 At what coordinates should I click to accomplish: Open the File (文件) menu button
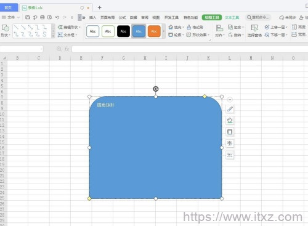click(x=10, y=17)
